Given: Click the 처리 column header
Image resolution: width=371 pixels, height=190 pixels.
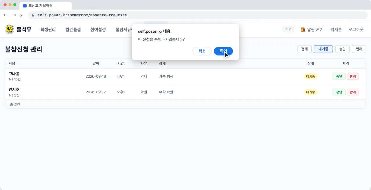Looking at the screenshot, I should click(346, 64).
